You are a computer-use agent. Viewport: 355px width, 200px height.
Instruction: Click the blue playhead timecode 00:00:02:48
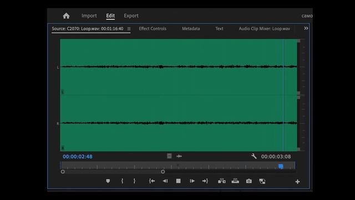click(78, 157)
